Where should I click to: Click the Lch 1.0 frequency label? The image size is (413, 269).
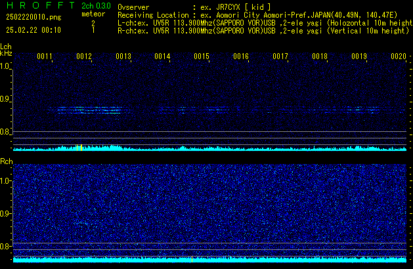(5, 66)
